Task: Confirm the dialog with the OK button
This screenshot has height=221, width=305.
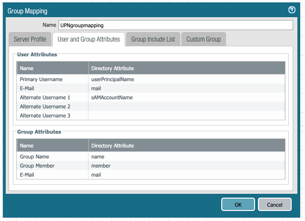Action: click(x=238, y=204)
